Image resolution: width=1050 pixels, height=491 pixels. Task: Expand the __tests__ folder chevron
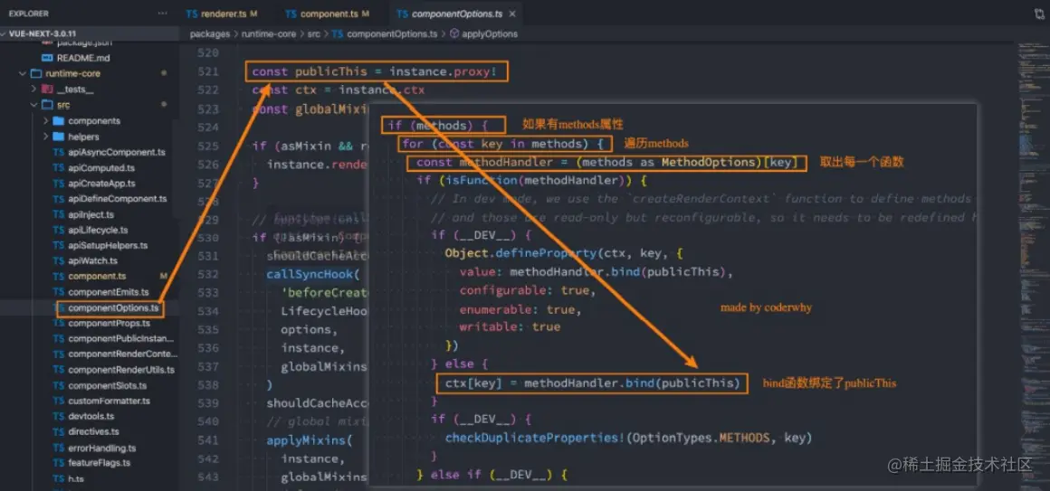tap(33, 89)
